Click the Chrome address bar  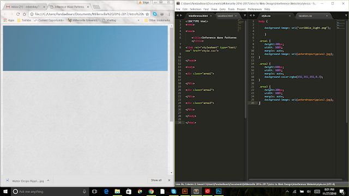pyautogui.click(x=89, y=14)
